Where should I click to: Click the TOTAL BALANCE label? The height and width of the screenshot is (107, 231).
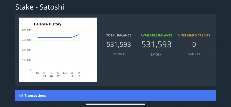pos(119,35)
